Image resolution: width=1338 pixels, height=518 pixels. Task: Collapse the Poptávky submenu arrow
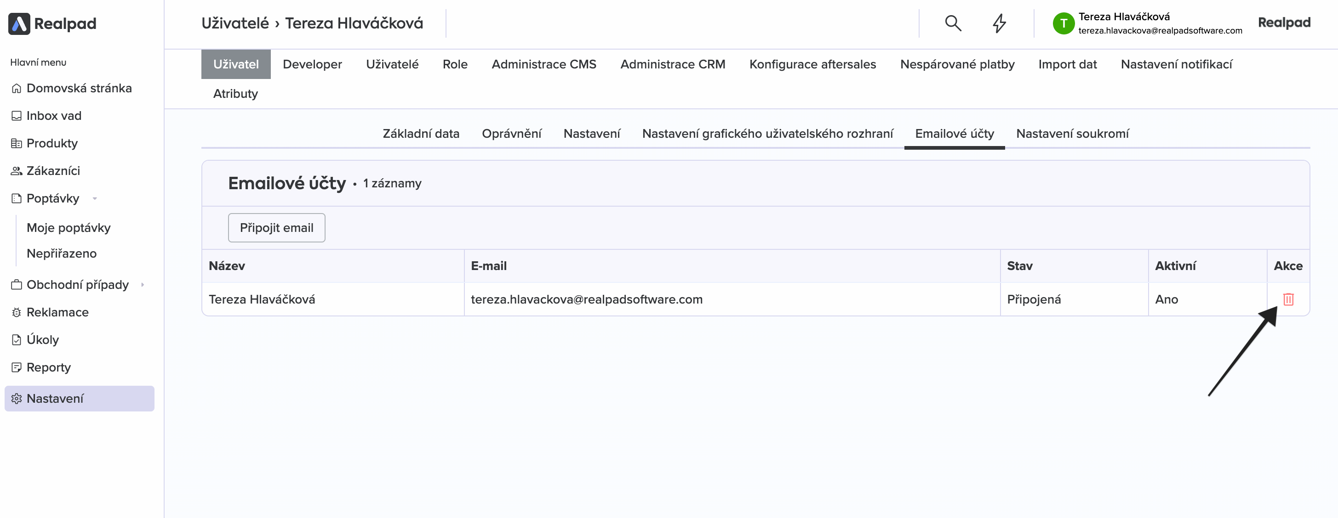[95, 198]
